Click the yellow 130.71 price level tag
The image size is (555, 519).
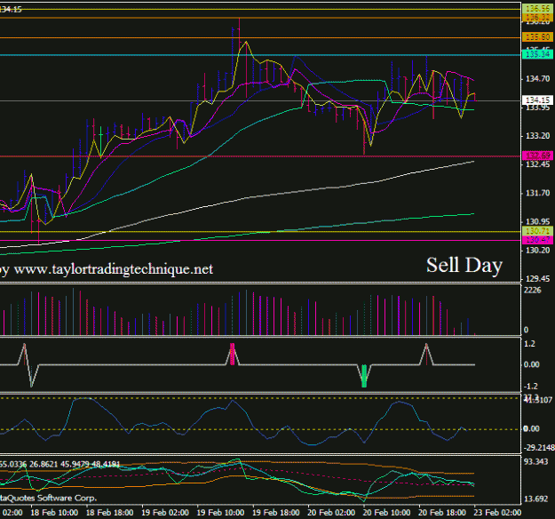(537, 231)
